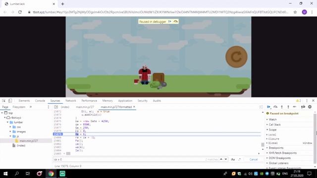
Task: Close the main.min.js?27:formatted tab
Action: click(134, 107)
